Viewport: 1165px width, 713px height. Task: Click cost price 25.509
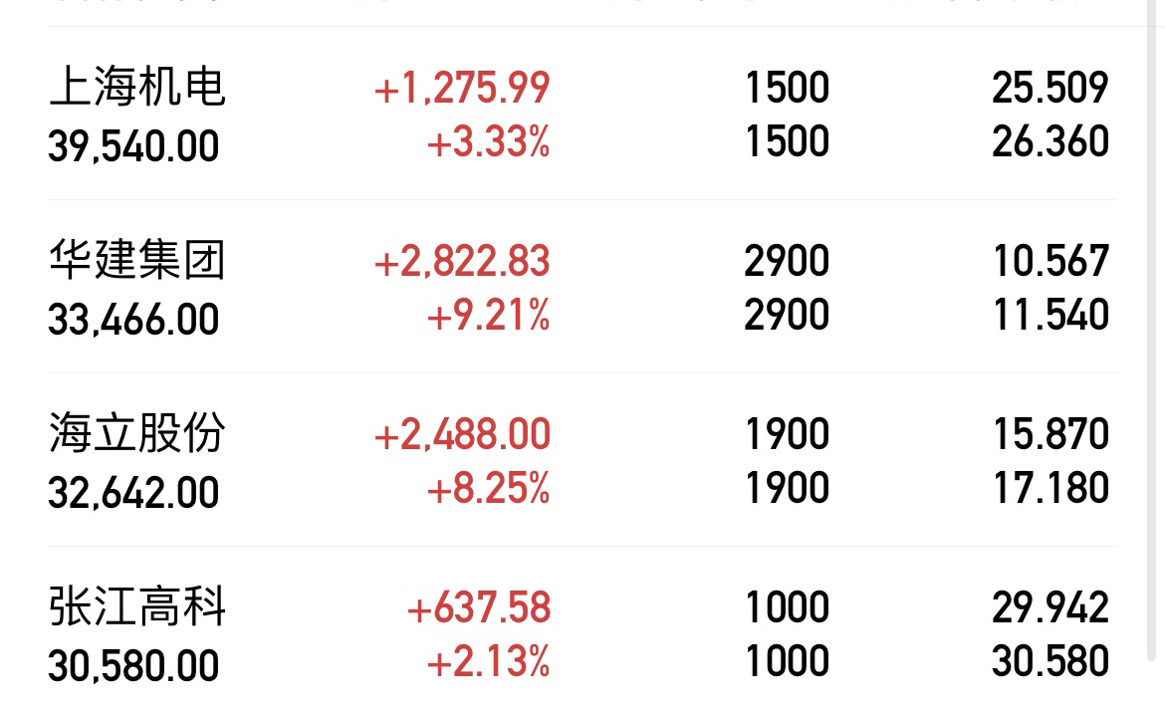tap(1050, 88)
